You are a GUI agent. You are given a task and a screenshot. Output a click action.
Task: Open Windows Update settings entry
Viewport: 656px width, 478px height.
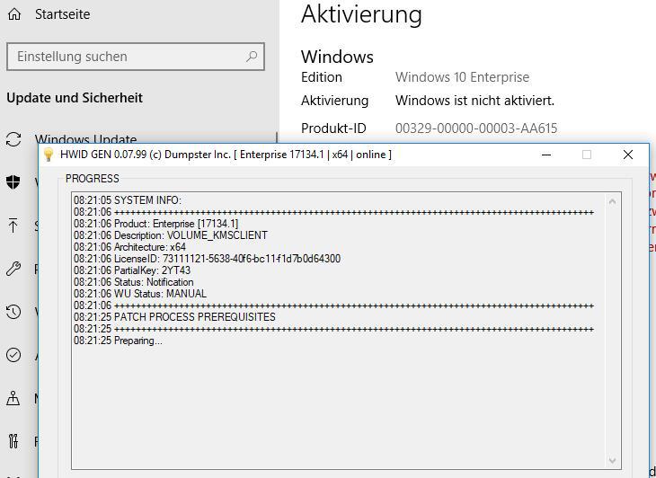[85, 138]
